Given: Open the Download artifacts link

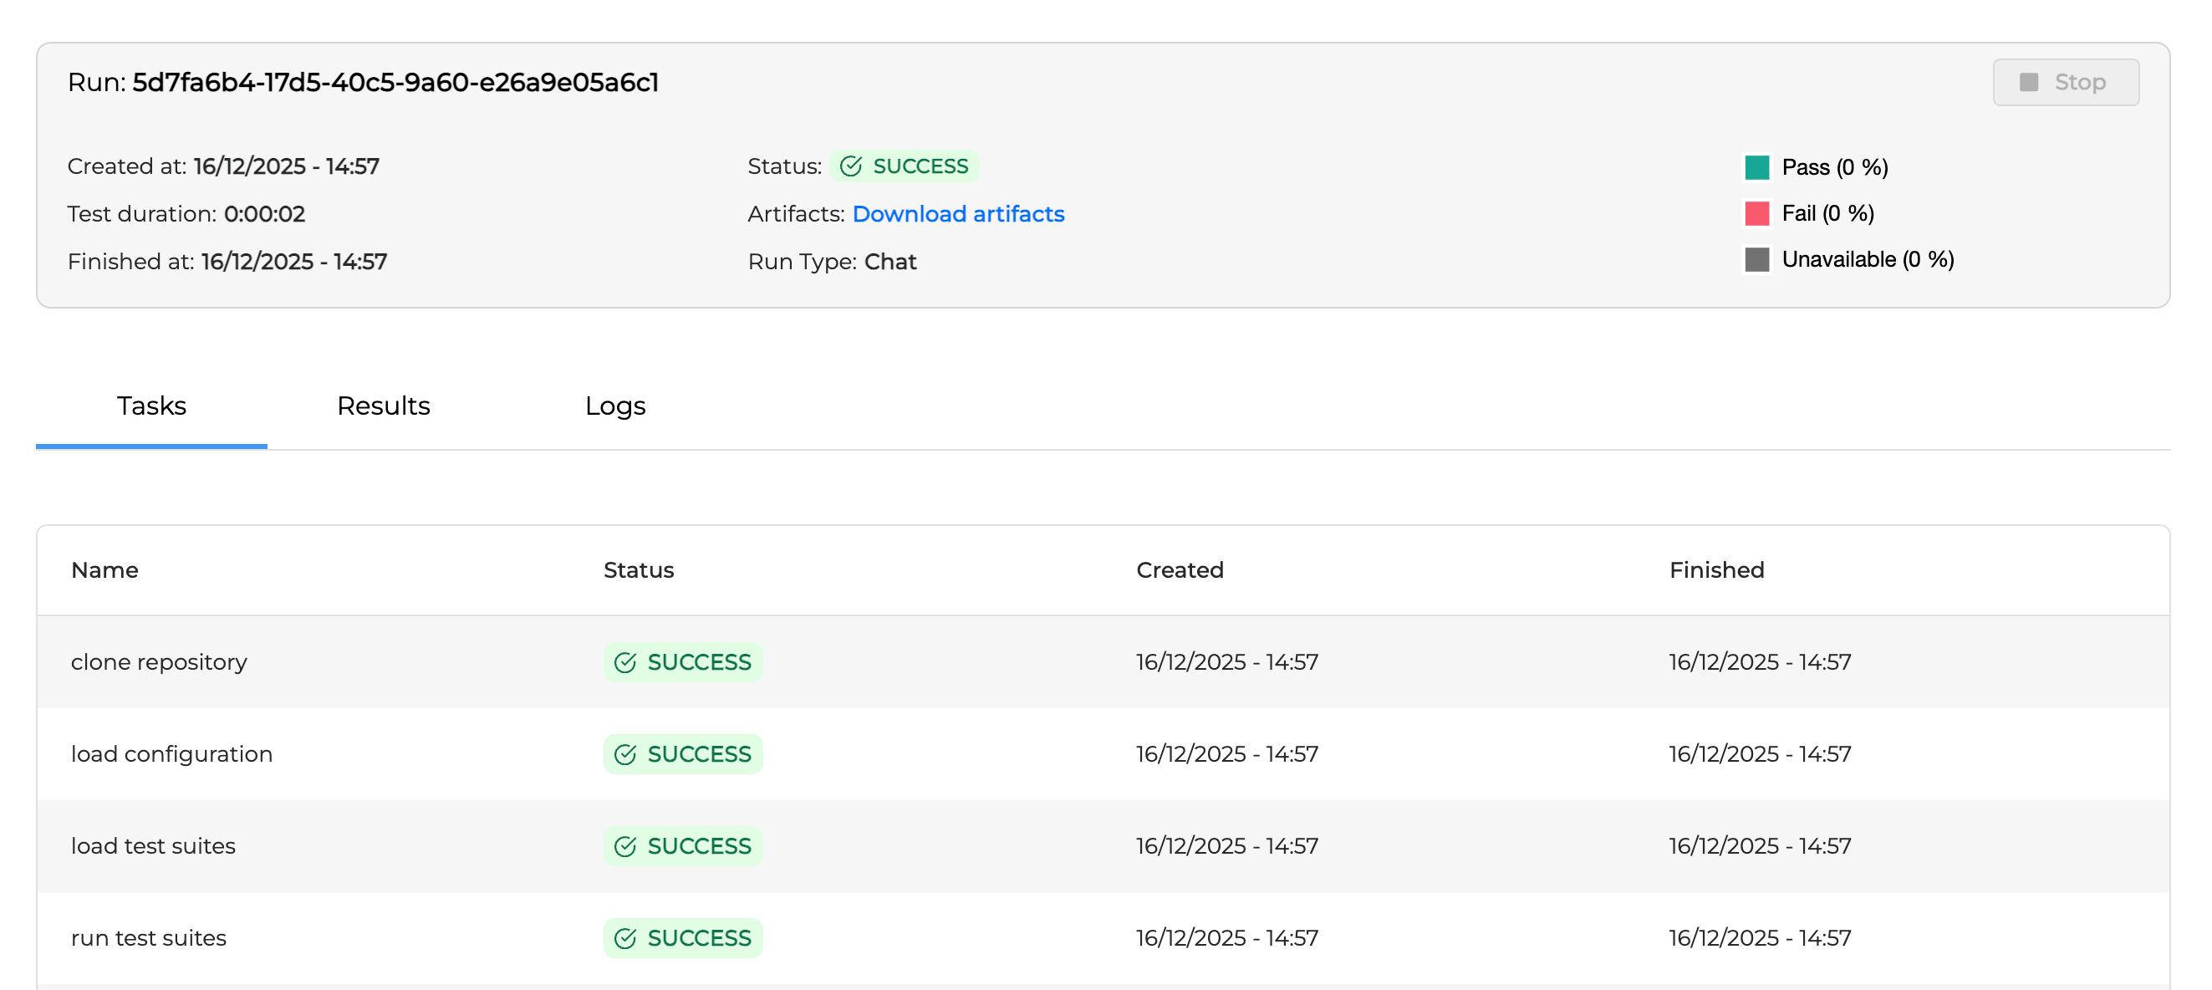Looking at the screenshot, I should tap(957, 214).
